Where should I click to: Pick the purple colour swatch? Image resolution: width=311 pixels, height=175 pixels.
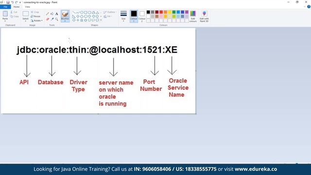click(x=187, y=12)
